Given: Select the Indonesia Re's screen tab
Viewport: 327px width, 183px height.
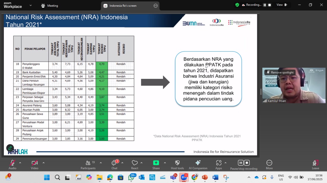Looking at the screenshot, I should pyautogui.click(x=123, y=6).
